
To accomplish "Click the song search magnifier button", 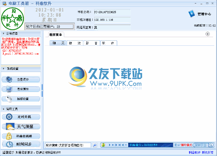I will point(211,145).
